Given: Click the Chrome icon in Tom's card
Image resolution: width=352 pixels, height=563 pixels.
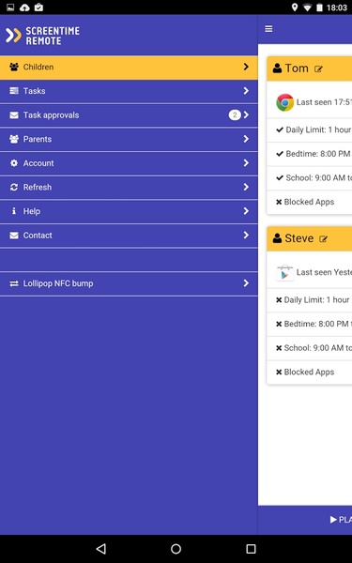Looking at the screenshot, I should (284, 102).
